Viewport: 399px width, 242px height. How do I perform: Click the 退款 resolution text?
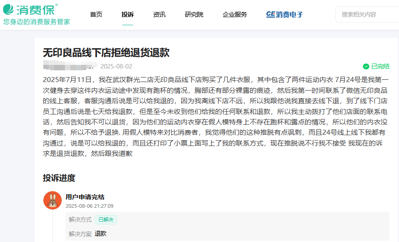pos(101,233)
